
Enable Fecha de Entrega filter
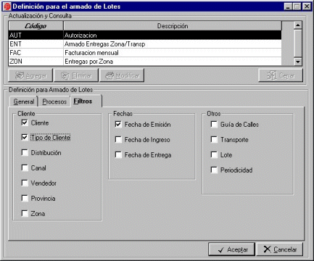118,155
